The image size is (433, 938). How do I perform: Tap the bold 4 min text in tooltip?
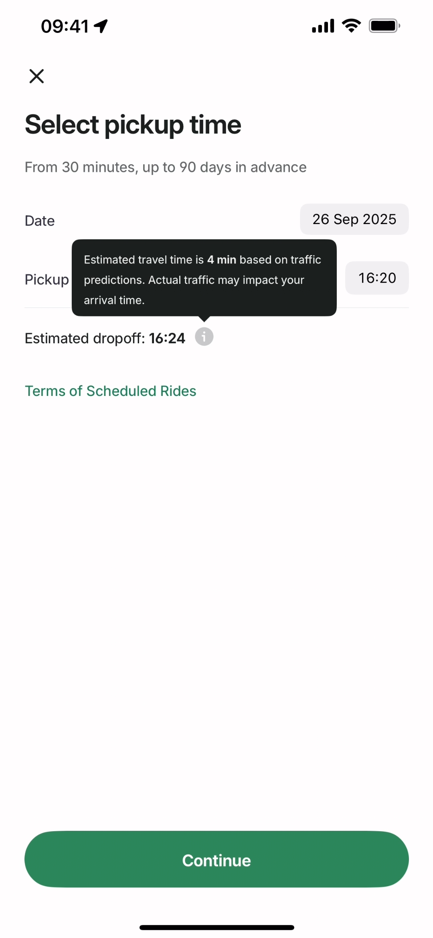221,260
